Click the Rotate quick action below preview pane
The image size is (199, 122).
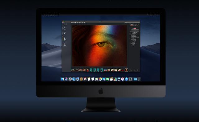click(131, 70)
